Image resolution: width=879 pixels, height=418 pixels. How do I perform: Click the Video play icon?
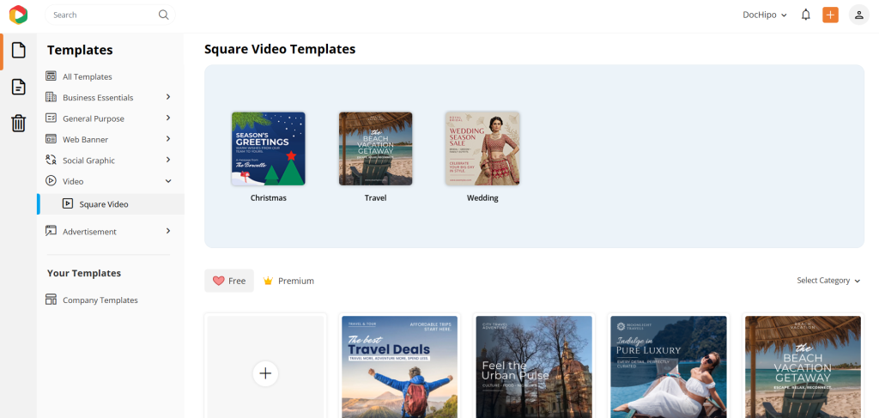(51, 181)
